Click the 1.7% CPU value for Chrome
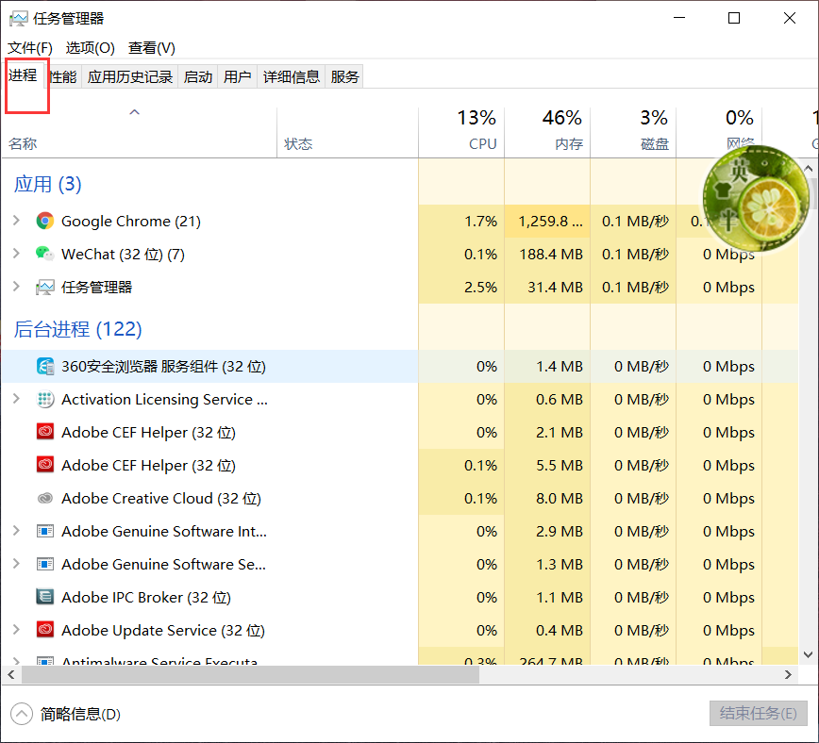This screenshot has width=819, height=743. pos(480,222)
